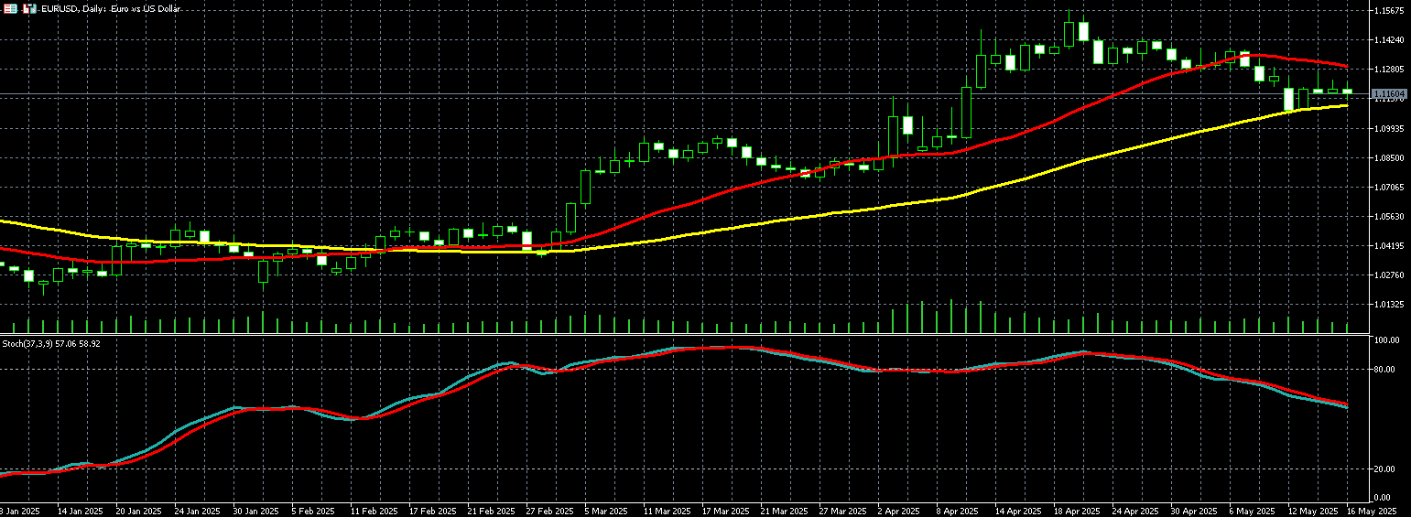Viewport: 1411px width, 517px height.
Task: Click the 21 Feb 2025 date label
Action: tap(491, 511)
